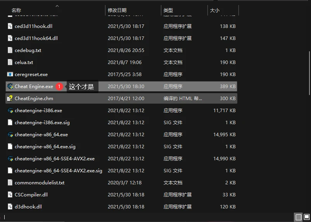The width and height of the screenshot is (311, 222).
Task: Select file name Cheat Engine.exe
Action: (34, 87)
